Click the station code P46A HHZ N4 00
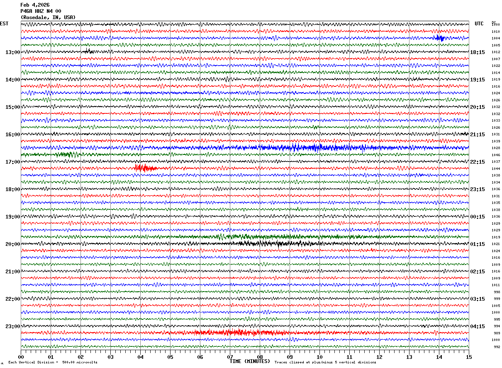This screenshot has width=502, height=368. click(41, 11)
